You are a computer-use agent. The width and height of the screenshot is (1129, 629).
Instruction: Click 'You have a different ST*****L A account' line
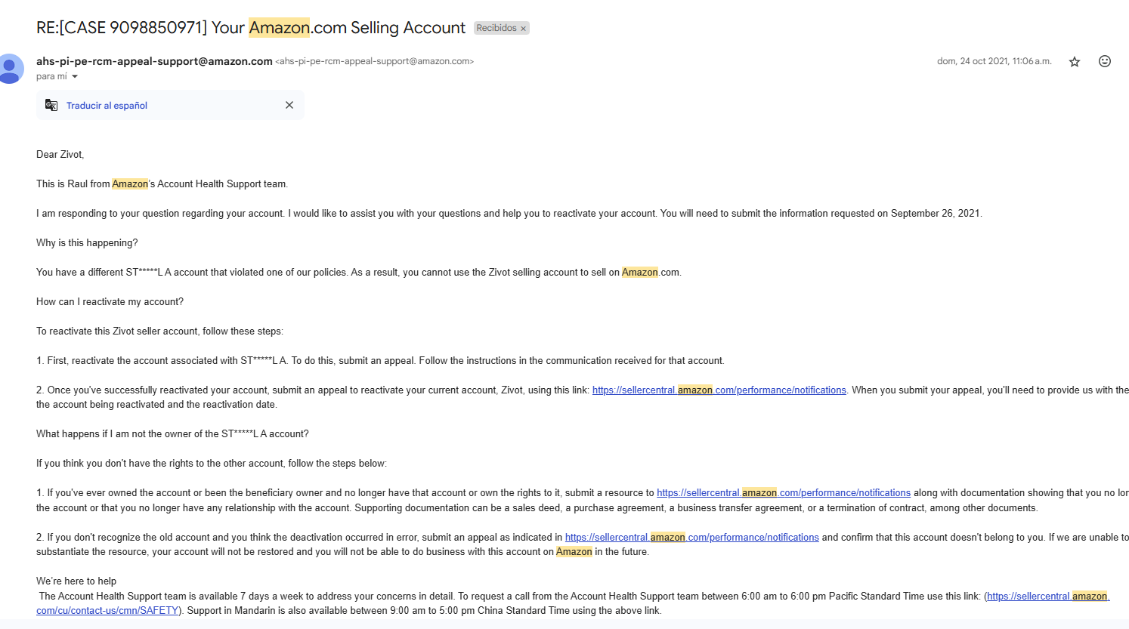[359, 273]
